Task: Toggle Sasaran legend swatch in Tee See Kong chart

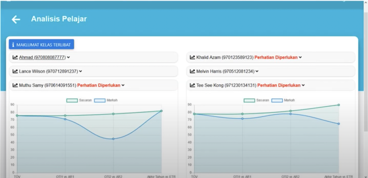Action: [249, 100]
